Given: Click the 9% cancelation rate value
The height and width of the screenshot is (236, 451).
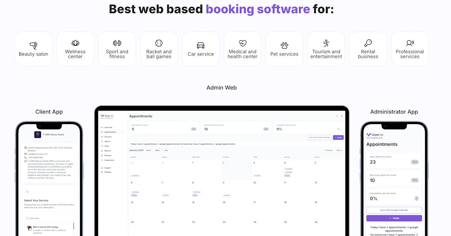Looking at the screenshot, I should [279, 129].
